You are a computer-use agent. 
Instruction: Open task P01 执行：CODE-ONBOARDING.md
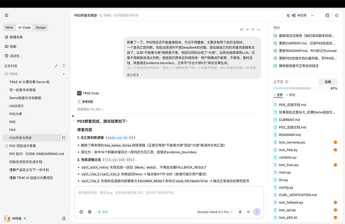click(x=36, y=154)
